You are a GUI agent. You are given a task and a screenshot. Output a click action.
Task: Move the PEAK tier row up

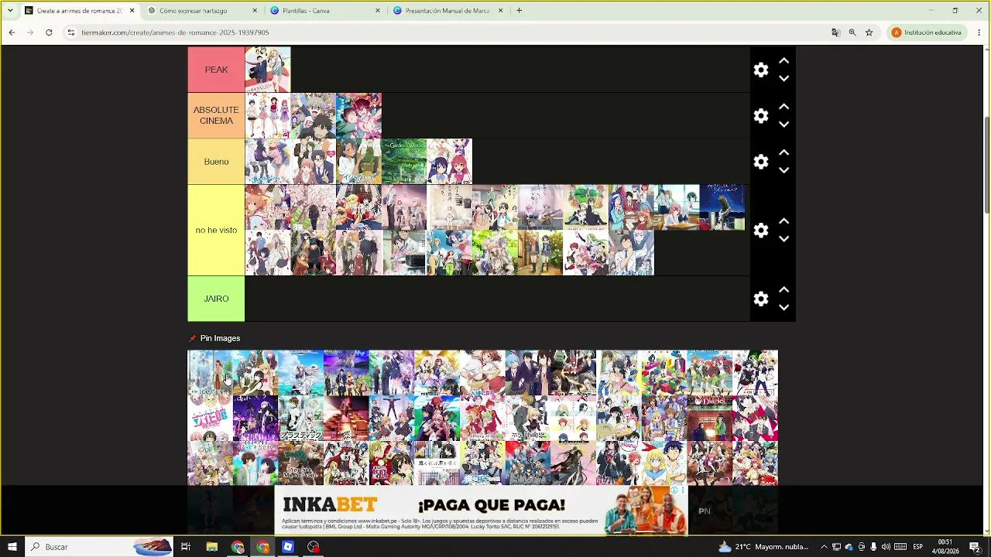[784, 60]
